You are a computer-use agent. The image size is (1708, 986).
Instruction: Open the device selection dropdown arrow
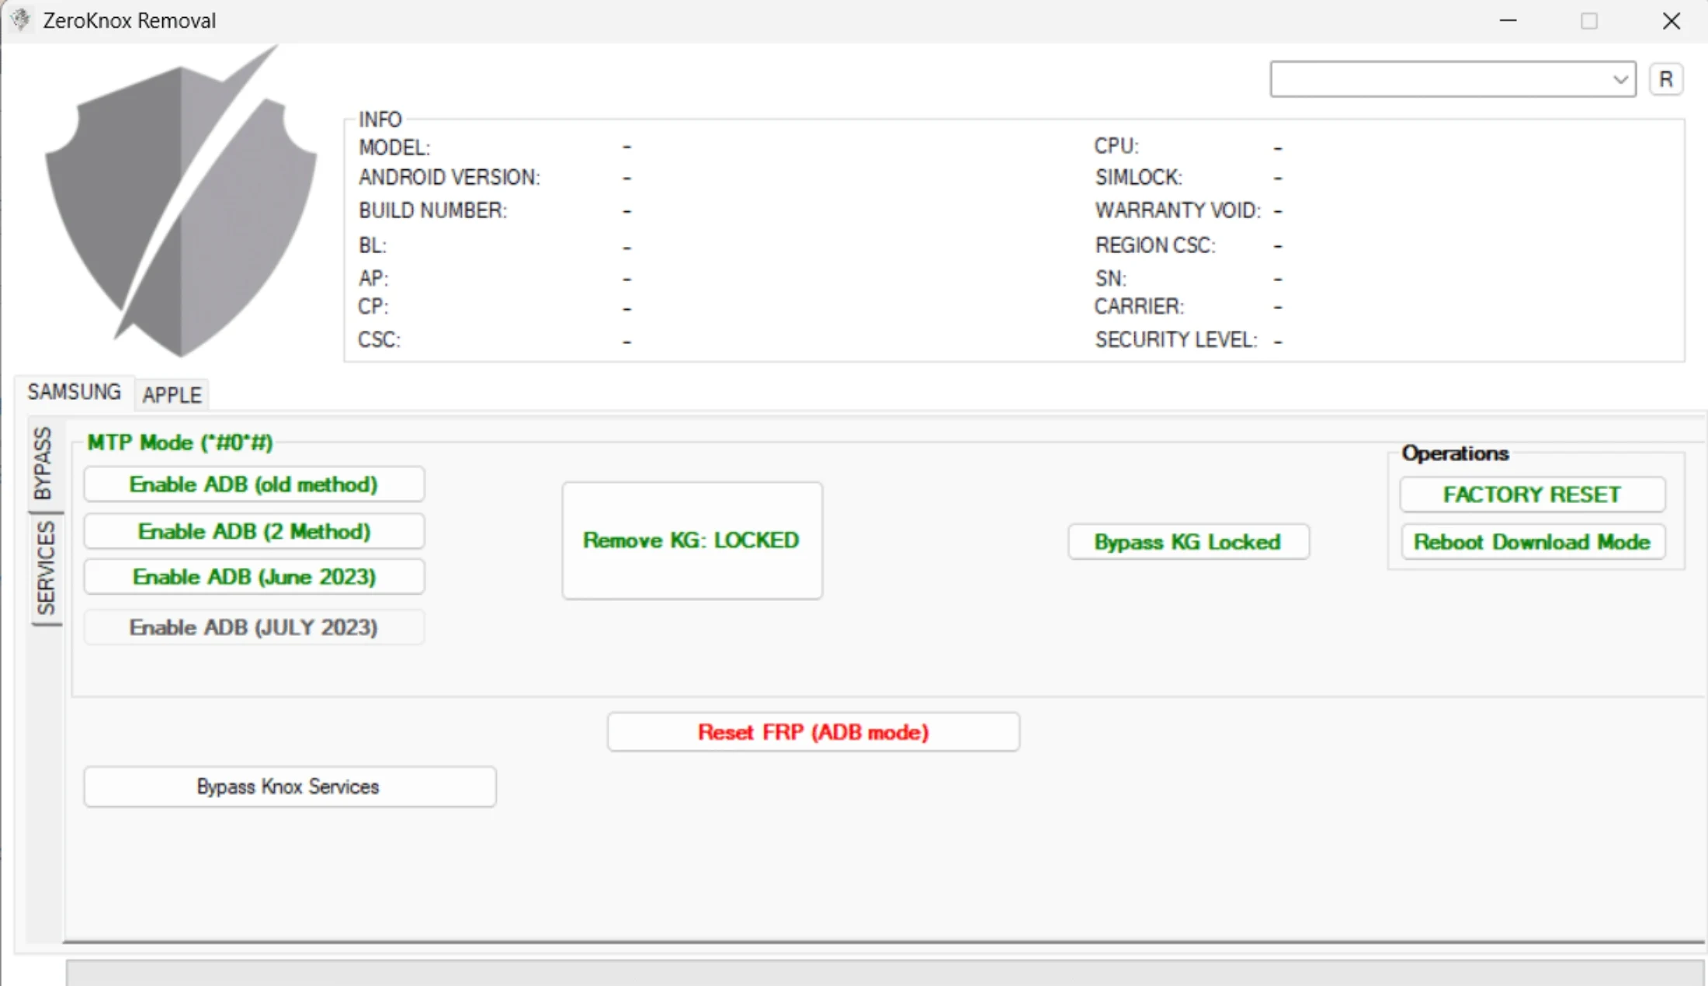[1619, 79]
